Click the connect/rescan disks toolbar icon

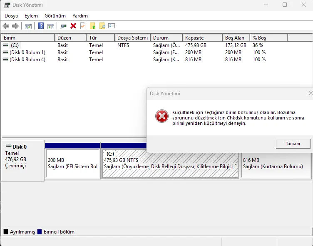pyautogui.click(x=63, y=26)
